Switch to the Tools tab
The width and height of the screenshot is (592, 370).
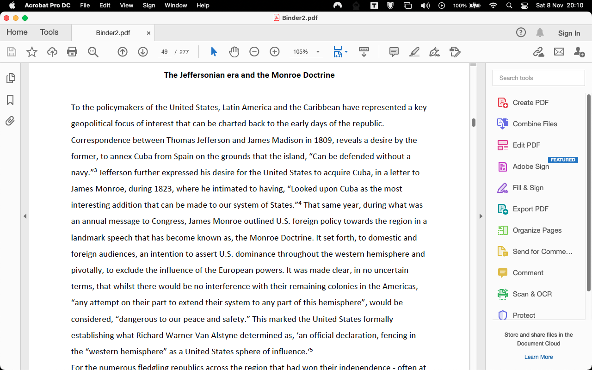[49, 32]
